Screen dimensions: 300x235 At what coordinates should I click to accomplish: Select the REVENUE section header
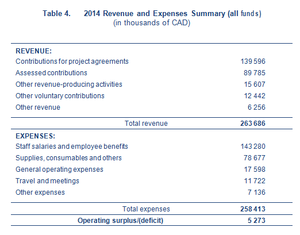coord(34,51)
